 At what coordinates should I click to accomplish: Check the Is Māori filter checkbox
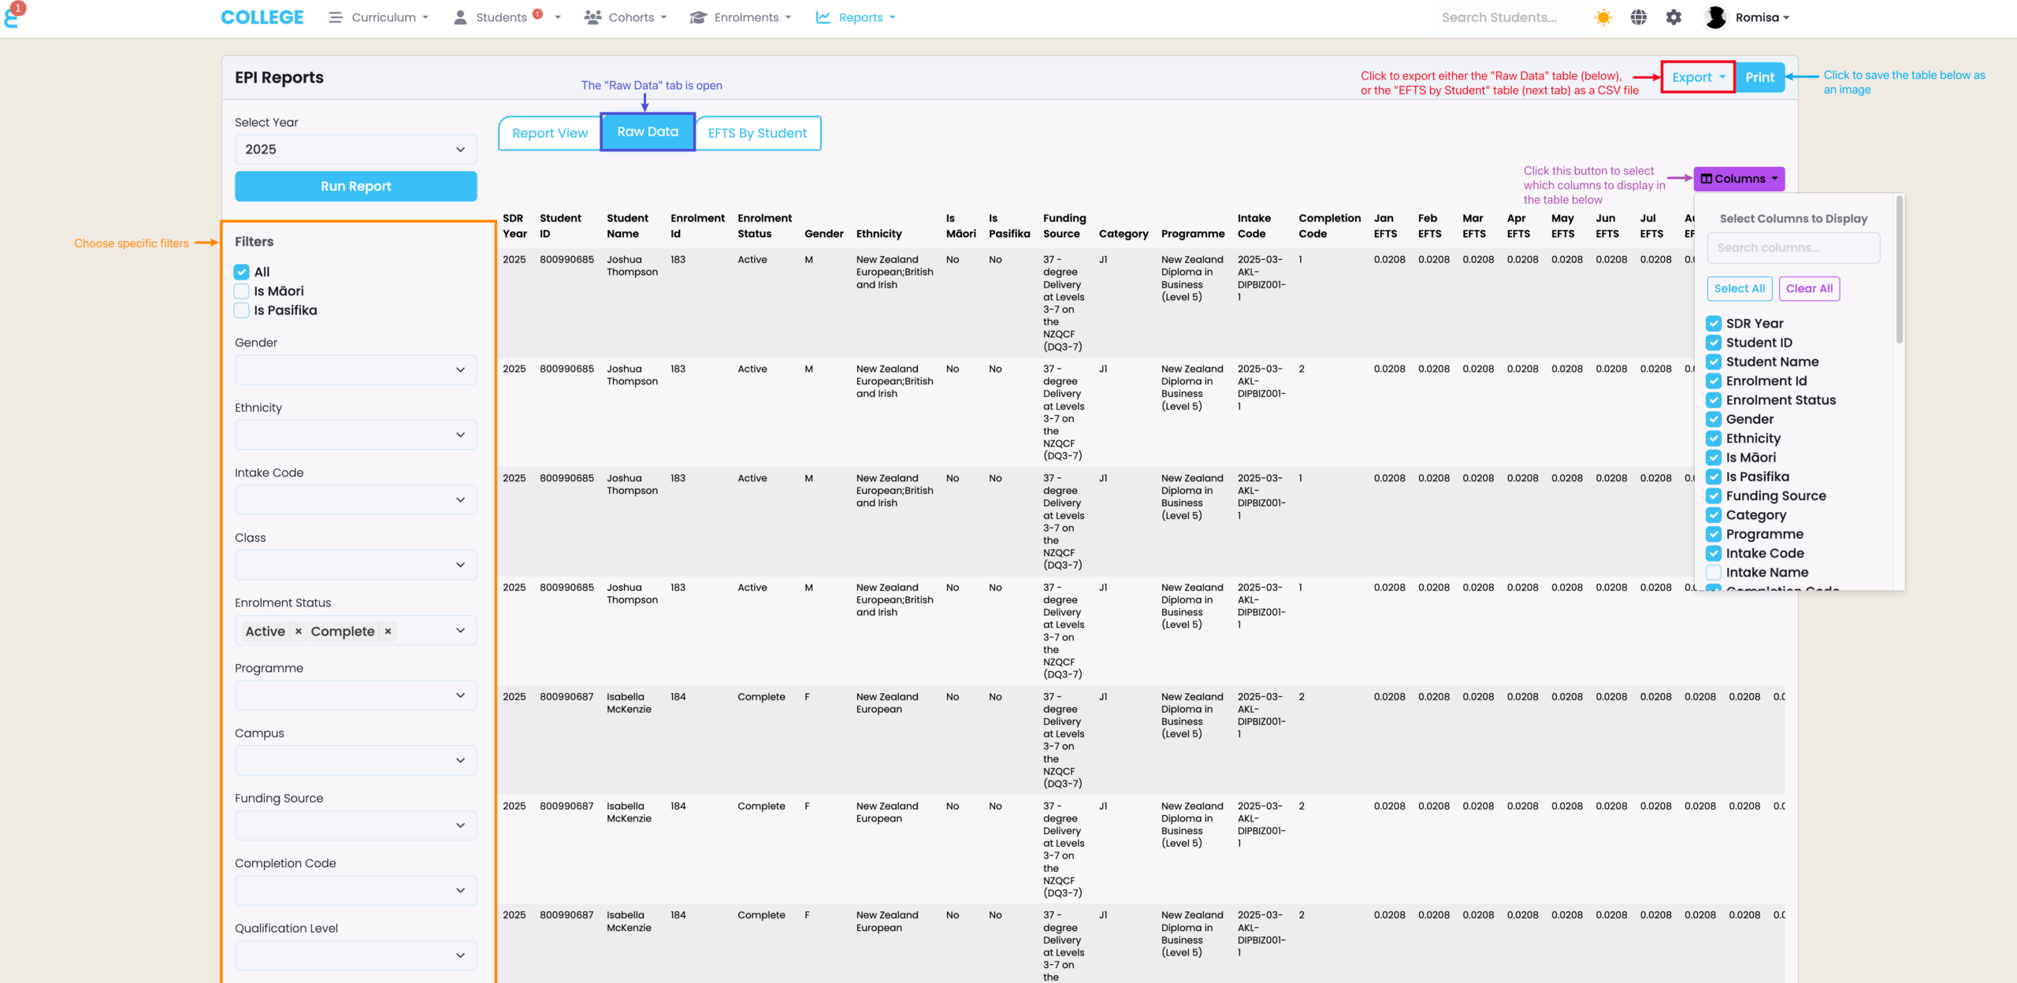(x=242, y=291)
